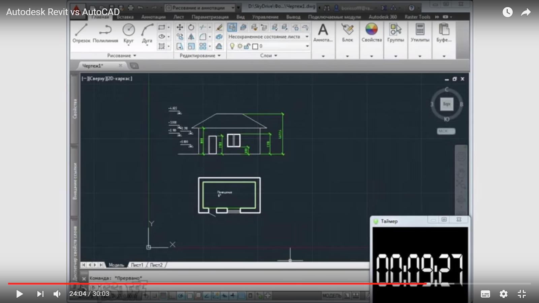Screen dimensions: 539x303
Task: Expand the Слои panel
Action: click(268, 56)
